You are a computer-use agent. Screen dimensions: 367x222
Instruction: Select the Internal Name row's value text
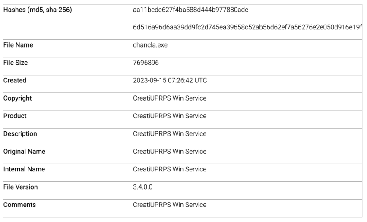(x=170, y=169)
